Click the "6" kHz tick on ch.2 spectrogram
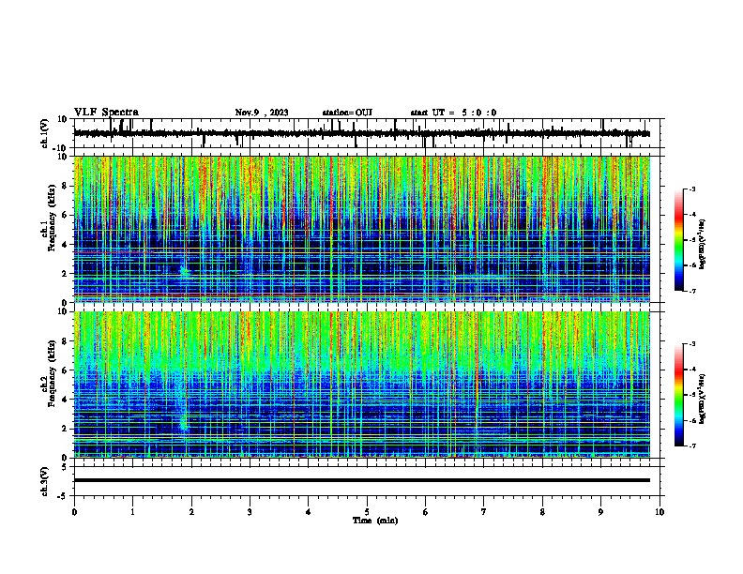743x574 pixels. [65, 370]
